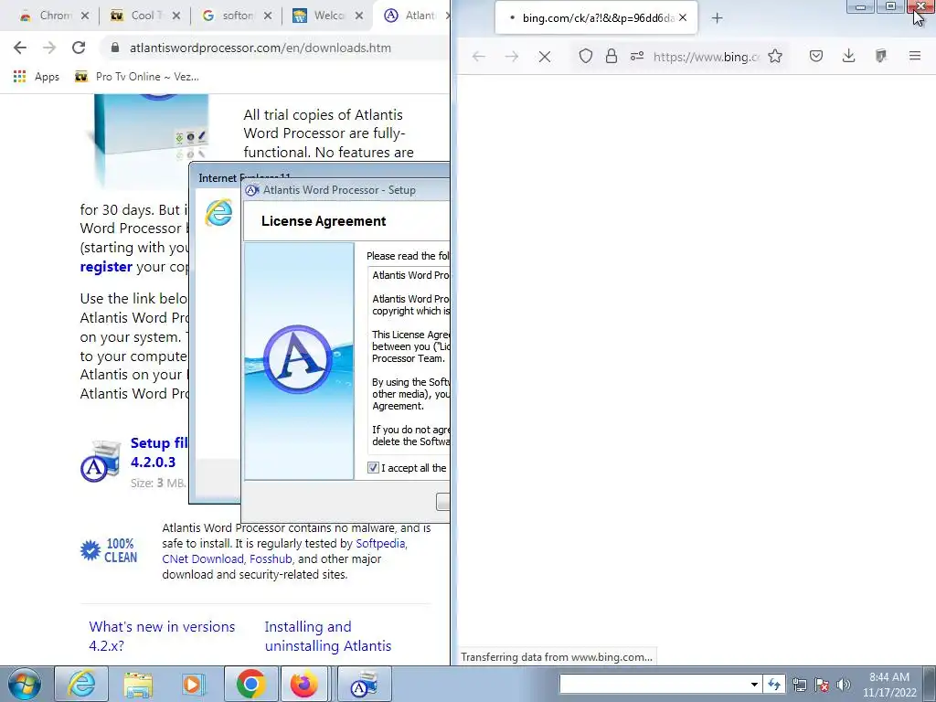936x702 pixels.
Task: Close the Welco tab in Chrome
Action: [358, 16]
